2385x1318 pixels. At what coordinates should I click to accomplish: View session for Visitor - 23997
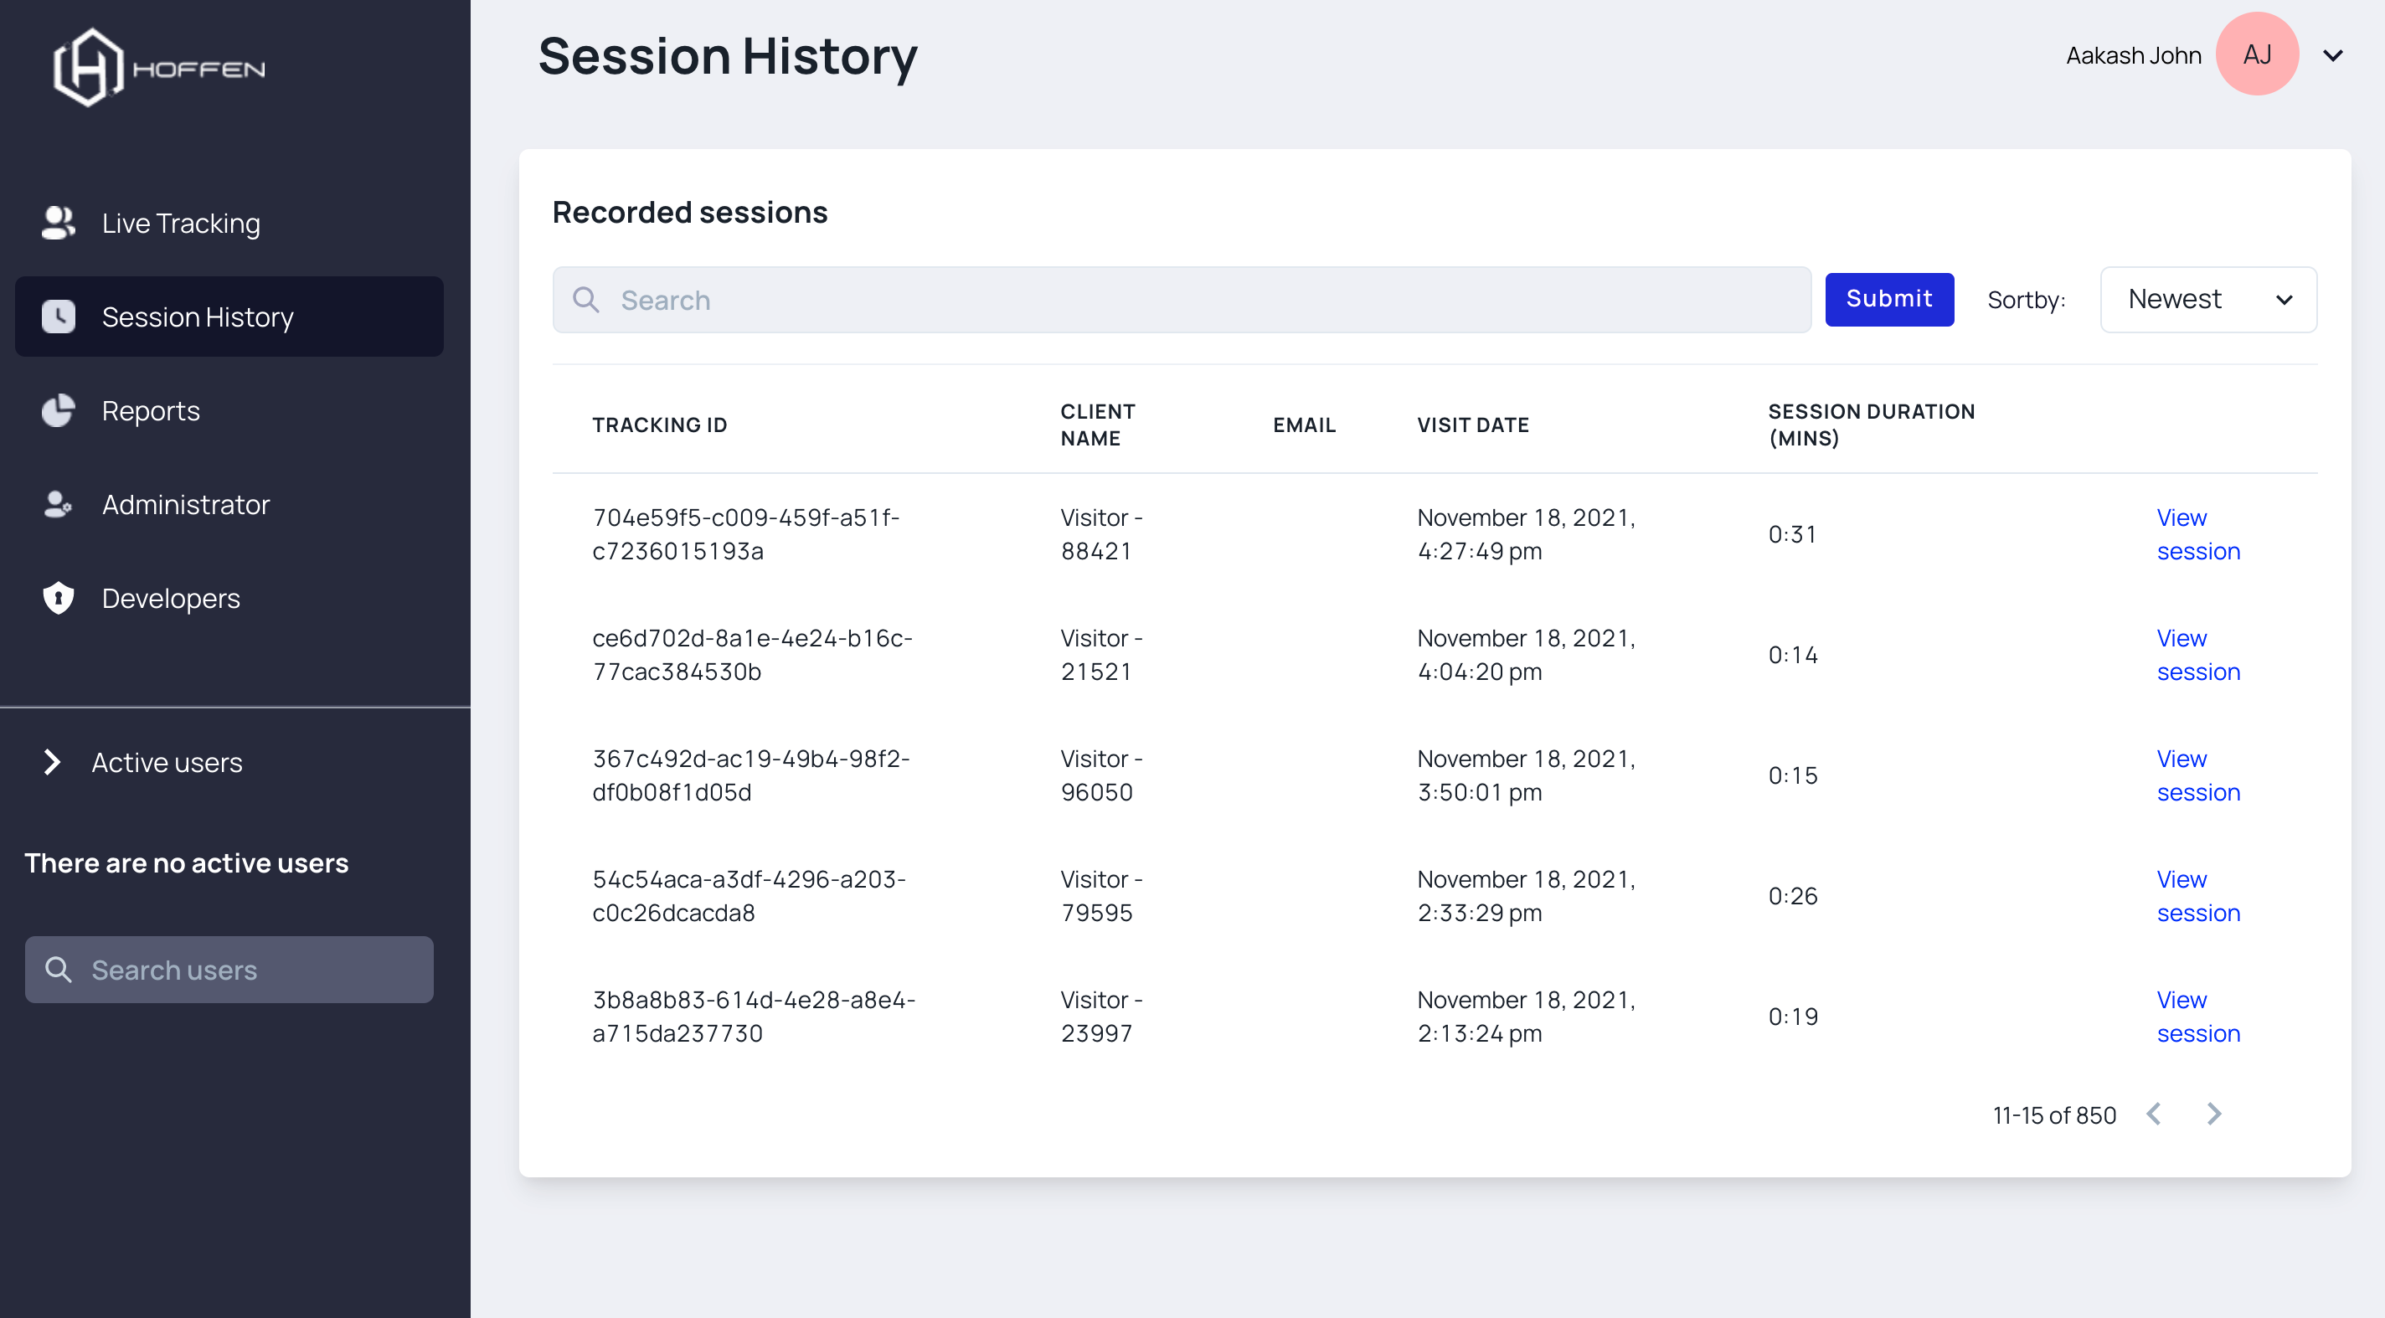[x=2197, y=1017]
